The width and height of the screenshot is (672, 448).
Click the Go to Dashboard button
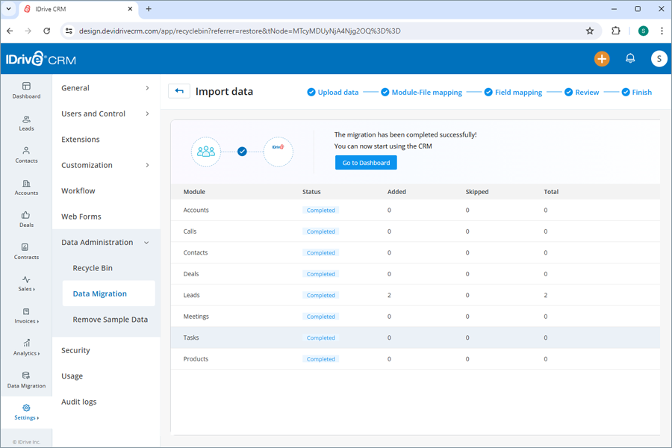coord(366,162)
